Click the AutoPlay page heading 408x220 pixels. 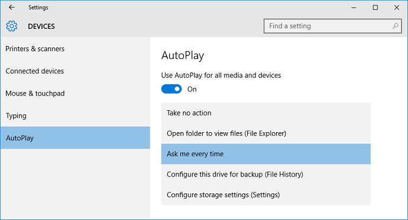(183, 55)
